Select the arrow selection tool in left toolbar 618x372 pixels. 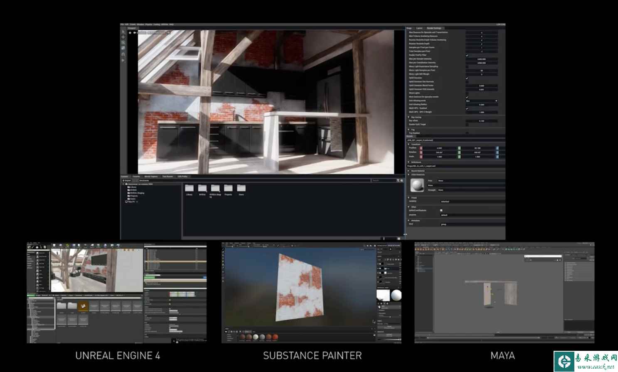point(123,32)
